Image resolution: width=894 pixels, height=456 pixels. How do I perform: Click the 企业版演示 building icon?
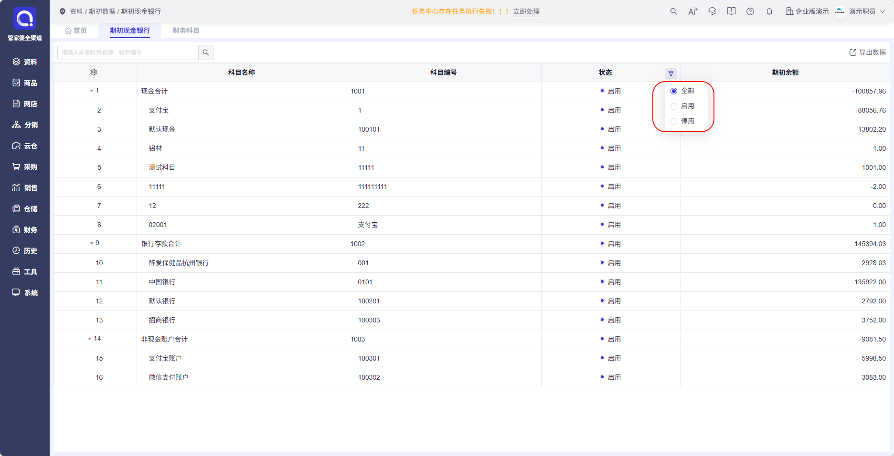coord(790,11)
